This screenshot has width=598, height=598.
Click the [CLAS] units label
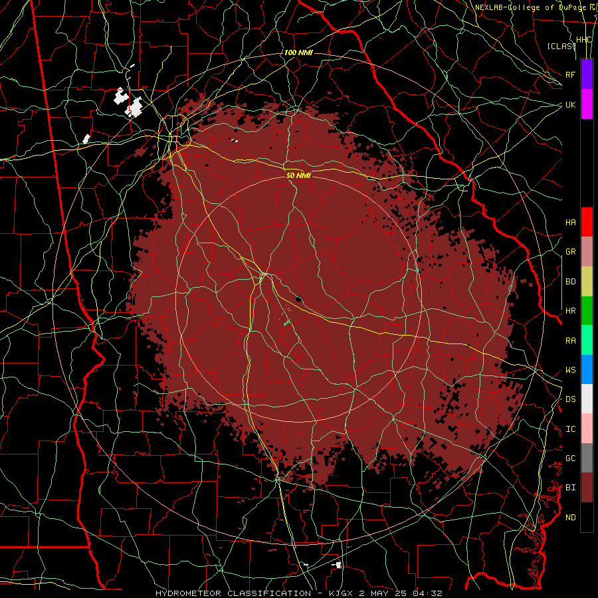561,46
